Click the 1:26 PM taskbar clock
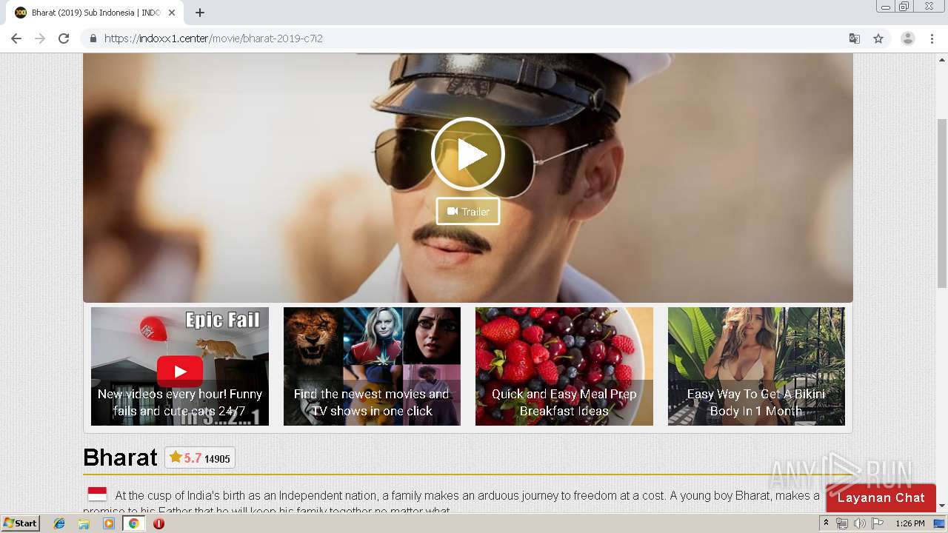 point(909,523)
